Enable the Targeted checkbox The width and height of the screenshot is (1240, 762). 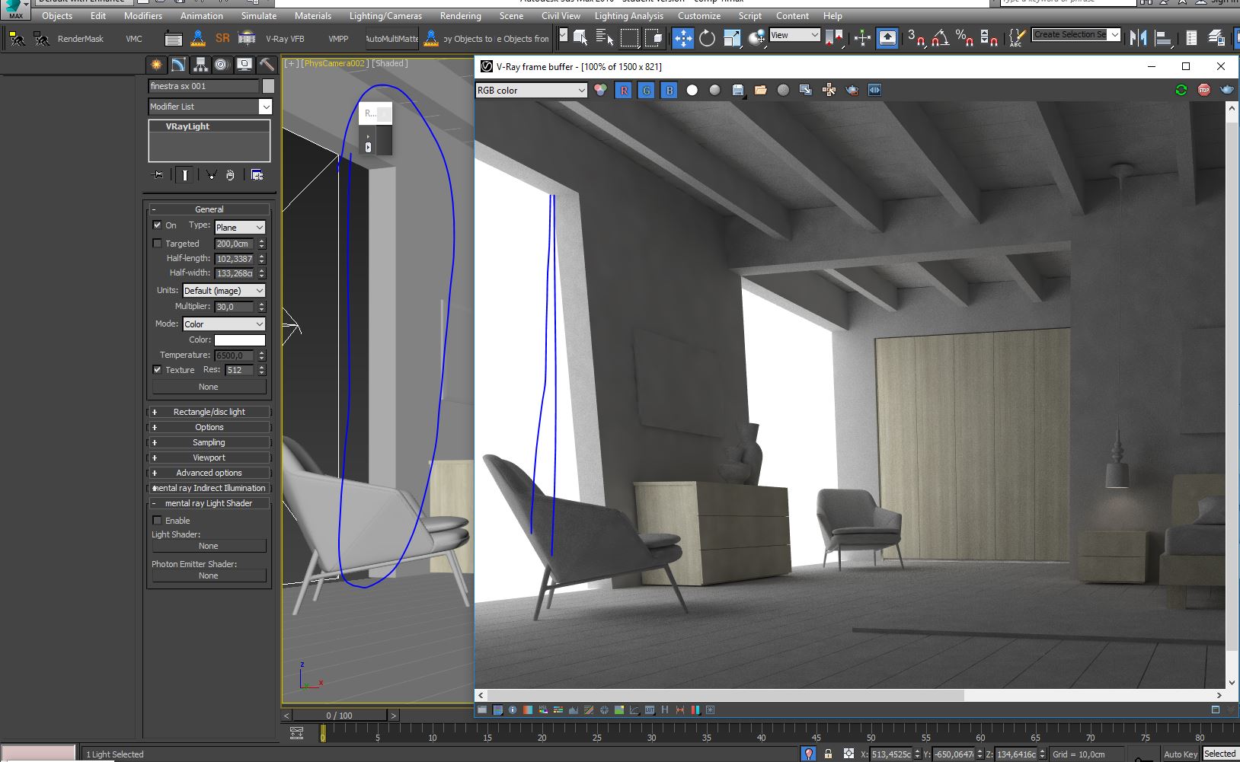pyautogui.click(x=157, y=244)
